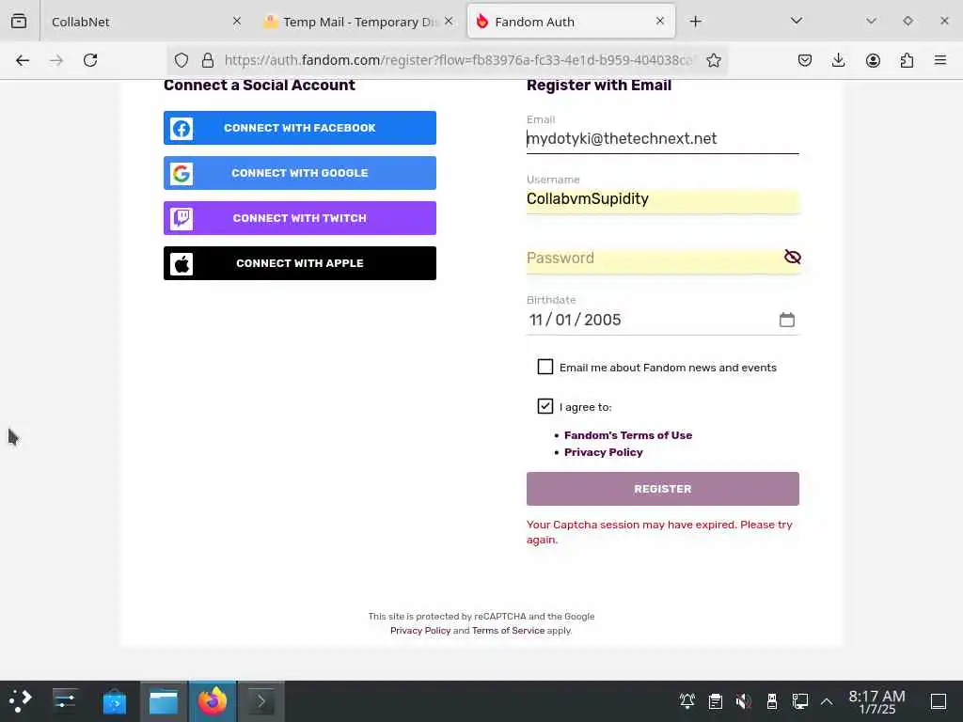Toggle password visibility eye icon
This screenshot has width=963, height=722.
[792, 258]
